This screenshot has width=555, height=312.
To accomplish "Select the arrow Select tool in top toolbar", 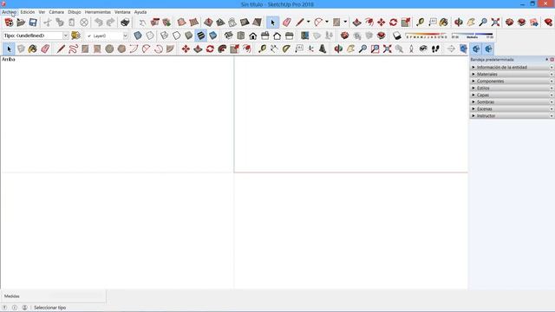I will tap(272, 23).
